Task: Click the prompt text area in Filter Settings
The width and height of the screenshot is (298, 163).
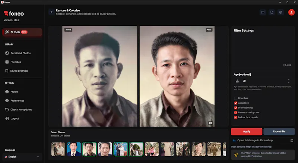Action: point(263,50)
